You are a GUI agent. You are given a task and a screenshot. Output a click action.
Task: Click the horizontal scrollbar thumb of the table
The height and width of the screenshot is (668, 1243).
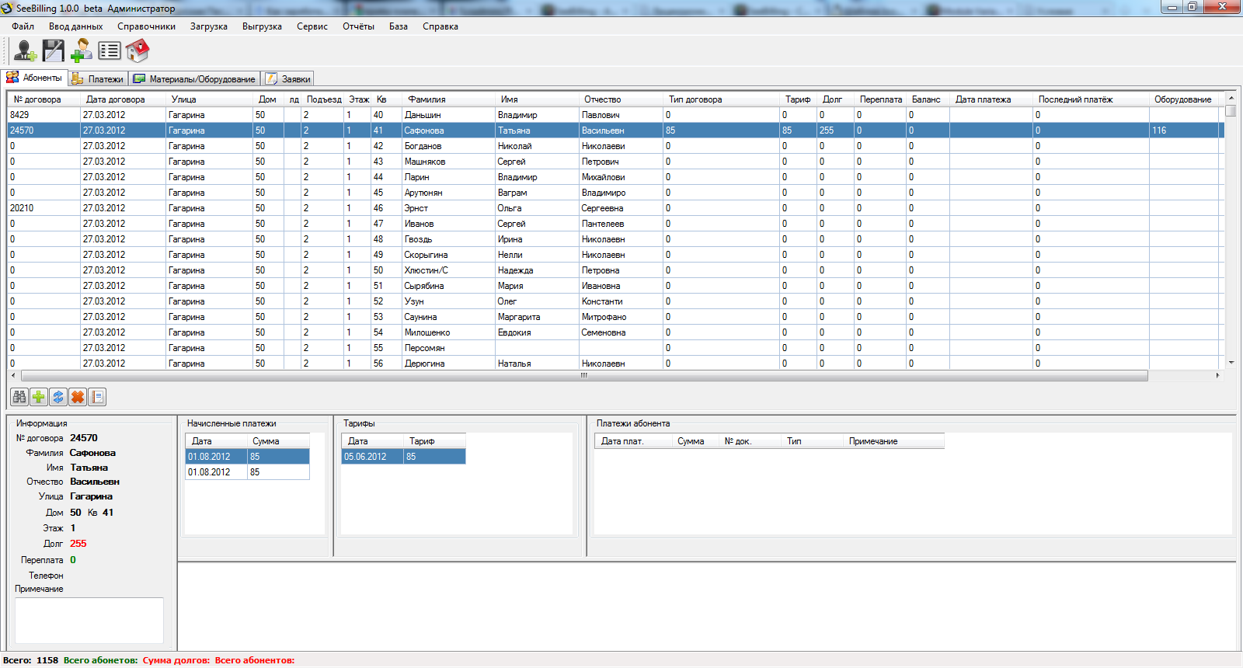[x=583, y=375]
